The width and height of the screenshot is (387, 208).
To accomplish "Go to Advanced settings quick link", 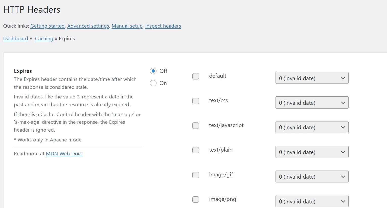I will click(88, 26).
